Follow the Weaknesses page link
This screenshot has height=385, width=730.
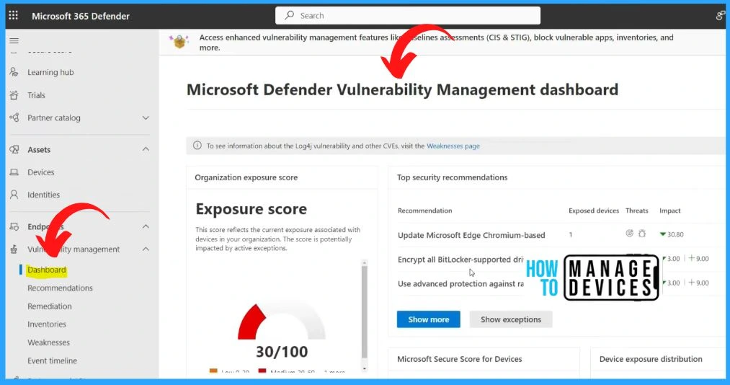pos(453,146)
